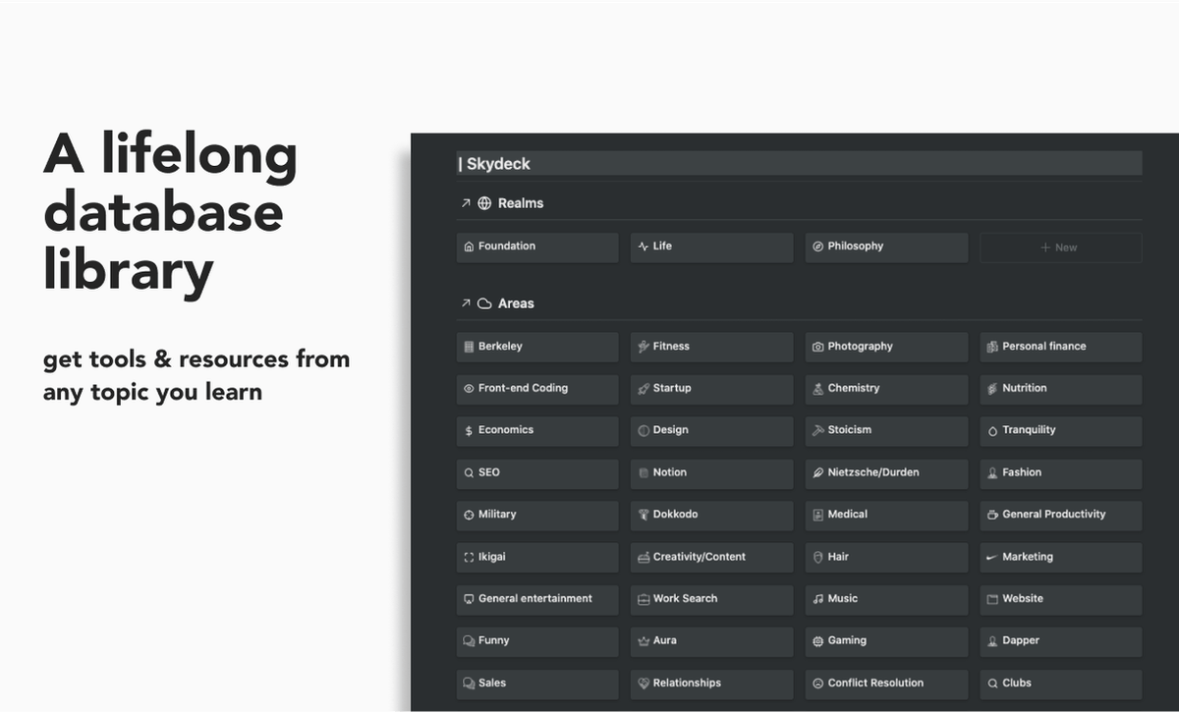1179x712 pixels.
Task: Click the feather icon on Nietzsche/Durden
Action: (817, 472)
